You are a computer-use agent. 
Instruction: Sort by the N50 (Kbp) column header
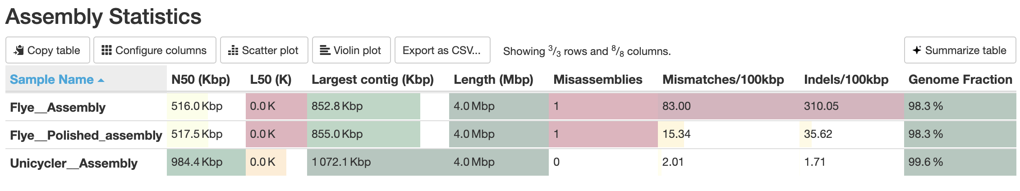pos(201,80)
